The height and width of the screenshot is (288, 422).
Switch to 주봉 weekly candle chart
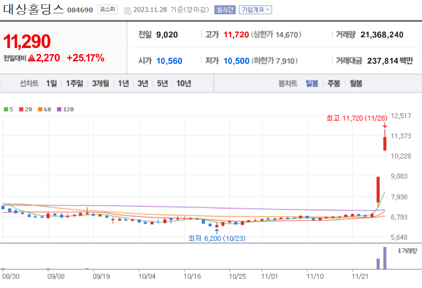[334, 84]
